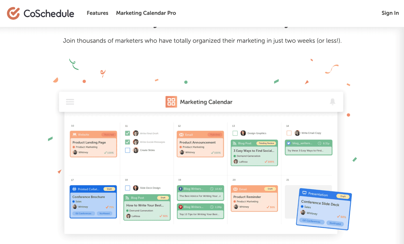This screenshot has width=404, height=244.
Task: Click the Facebook icon on Blog Writers 10:42 card
Action: click(181, 189)
